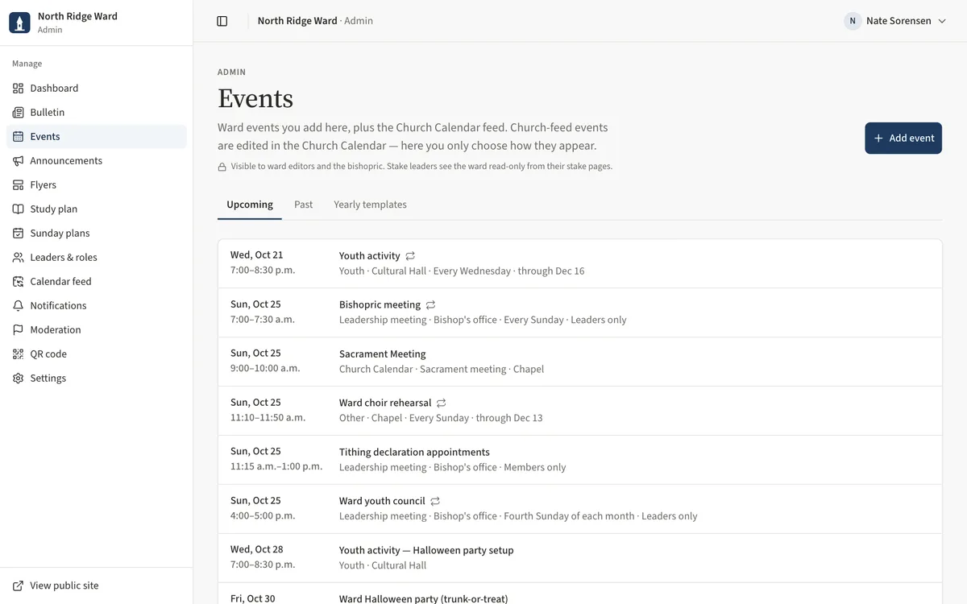Toggle the sidebar panel icon
Image resolution: width=967 pixels, height=604 pixels.
222,21
